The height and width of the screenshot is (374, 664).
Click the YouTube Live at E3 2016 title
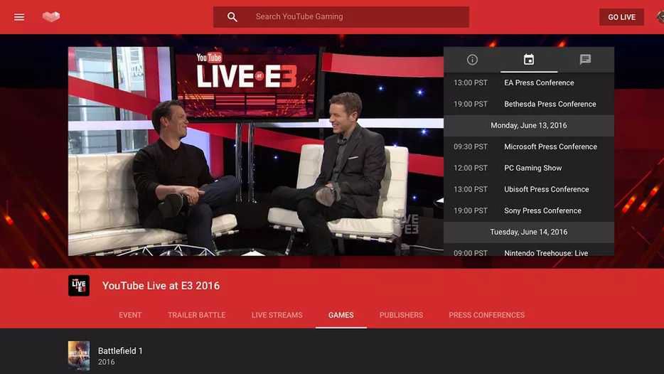pyautogui.click(x=161, y=285)
